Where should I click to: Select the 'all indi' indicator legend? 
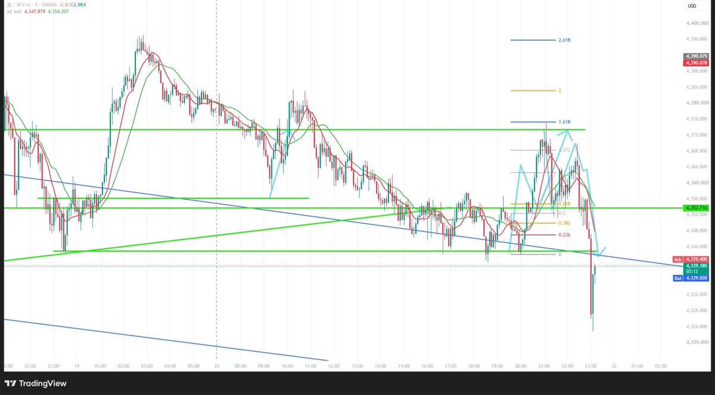pyautogui.click(x=13, y=11)
